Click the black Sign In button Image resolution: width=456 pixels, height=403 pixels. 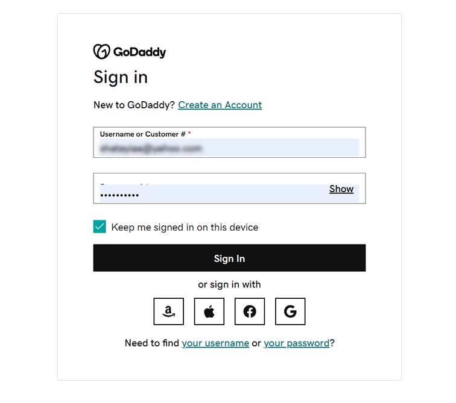(229, 258)
